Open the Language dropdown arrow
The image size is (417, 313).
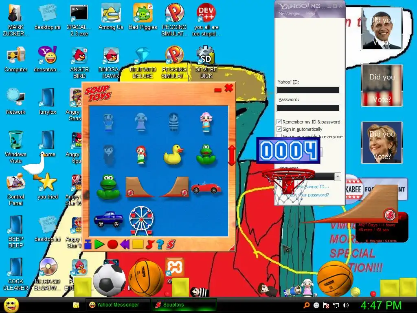[338, 176]
